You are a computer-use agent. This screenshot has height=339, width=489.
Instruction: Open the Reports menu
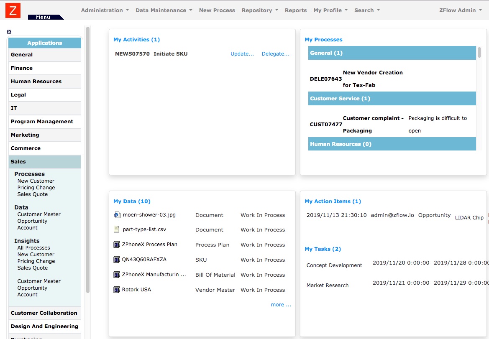click(x=295, y=10)
